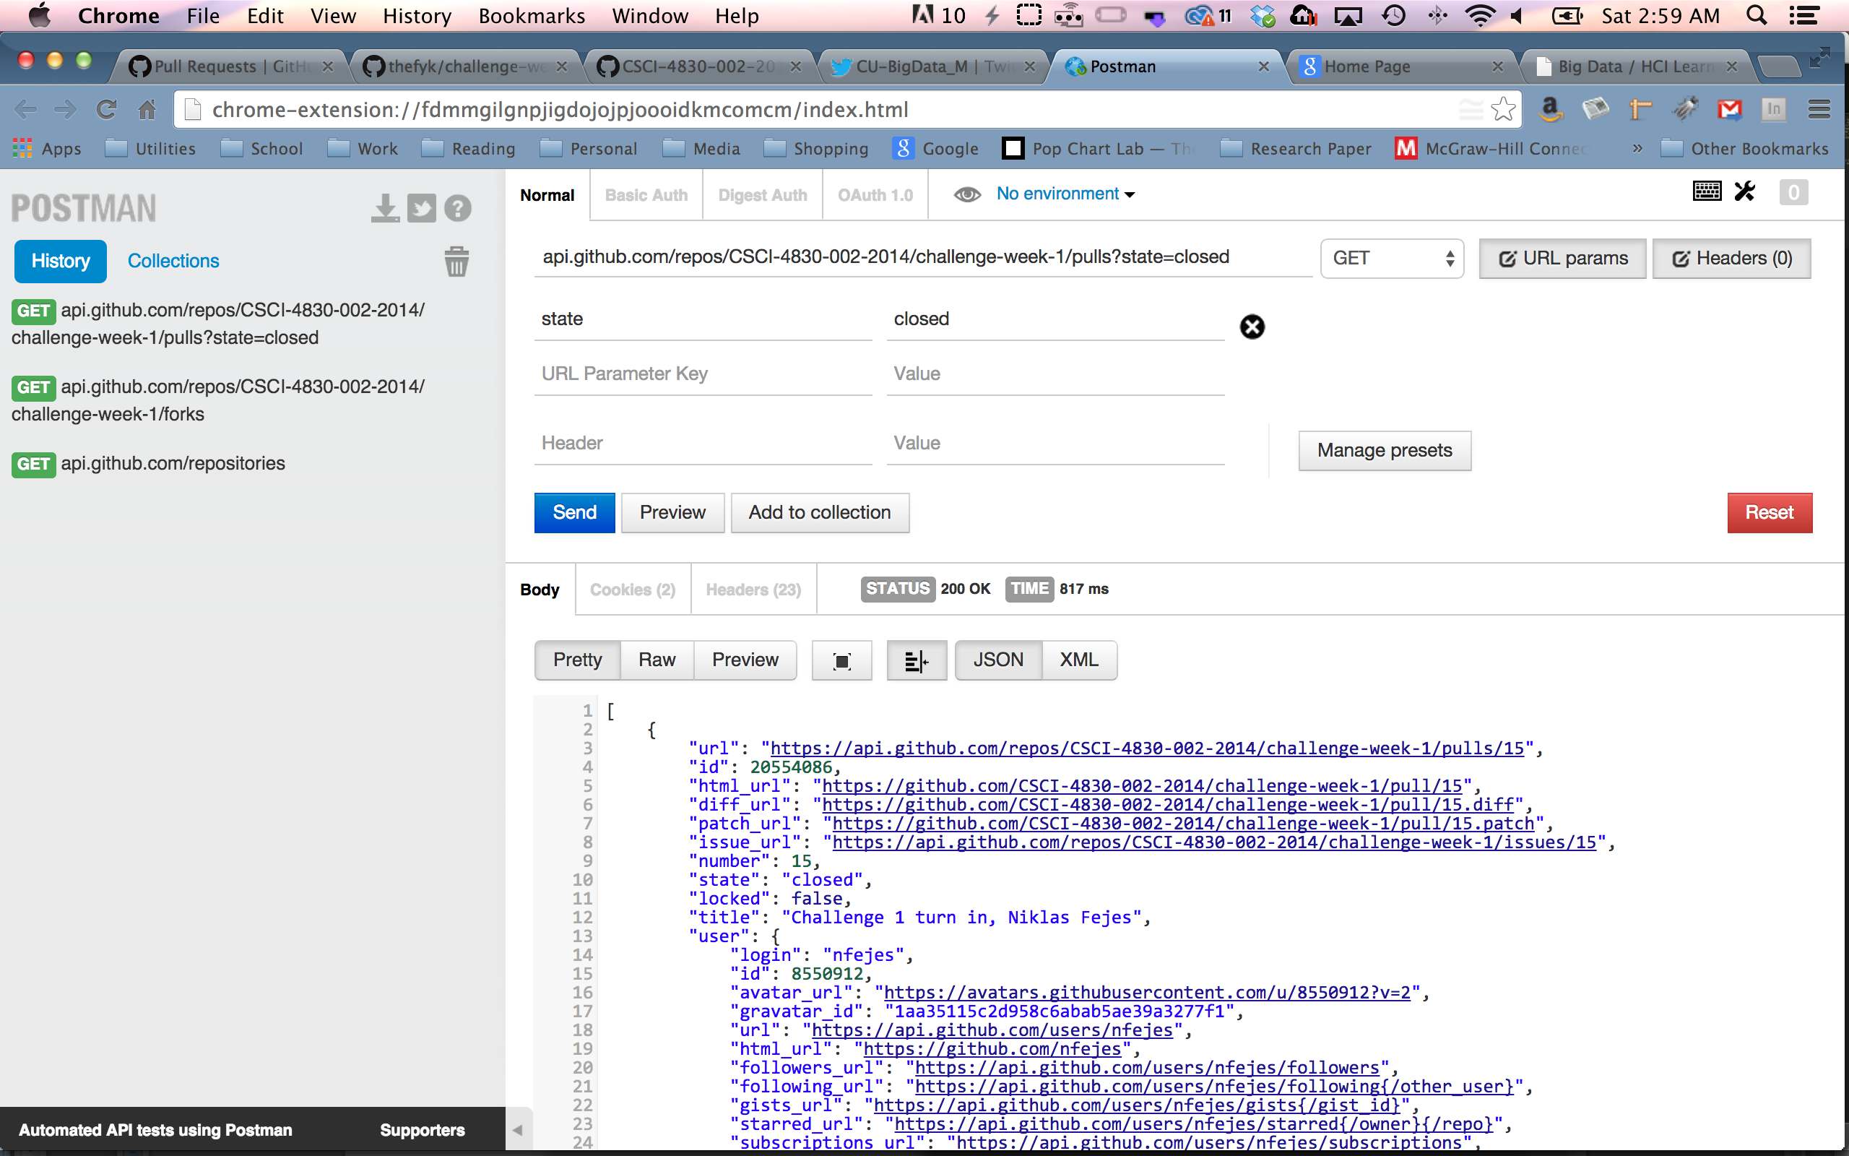Open the School bookmarks folder
This screenshot has width=1849, height=1156.
262,149
